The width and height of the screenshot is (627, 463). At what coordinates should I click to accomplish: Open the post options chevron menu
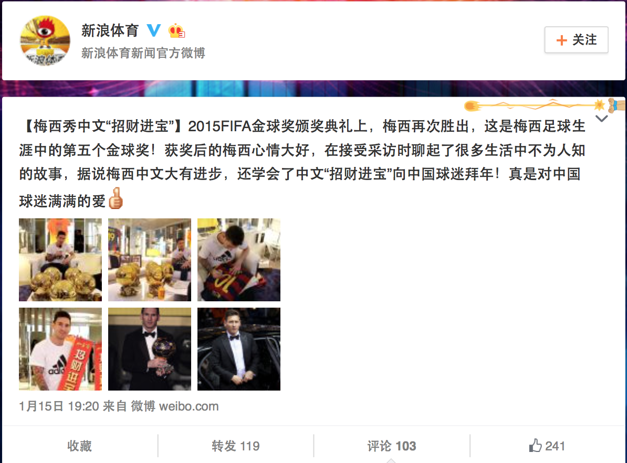pos(601,118)
